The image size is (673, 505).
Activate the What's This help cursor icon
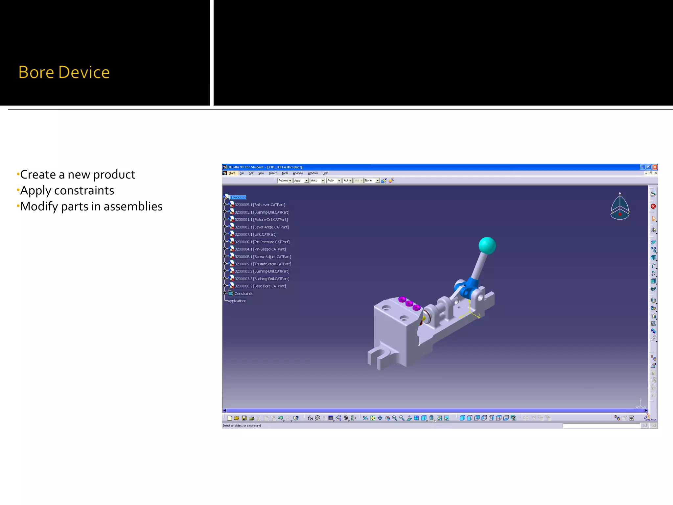296,418
